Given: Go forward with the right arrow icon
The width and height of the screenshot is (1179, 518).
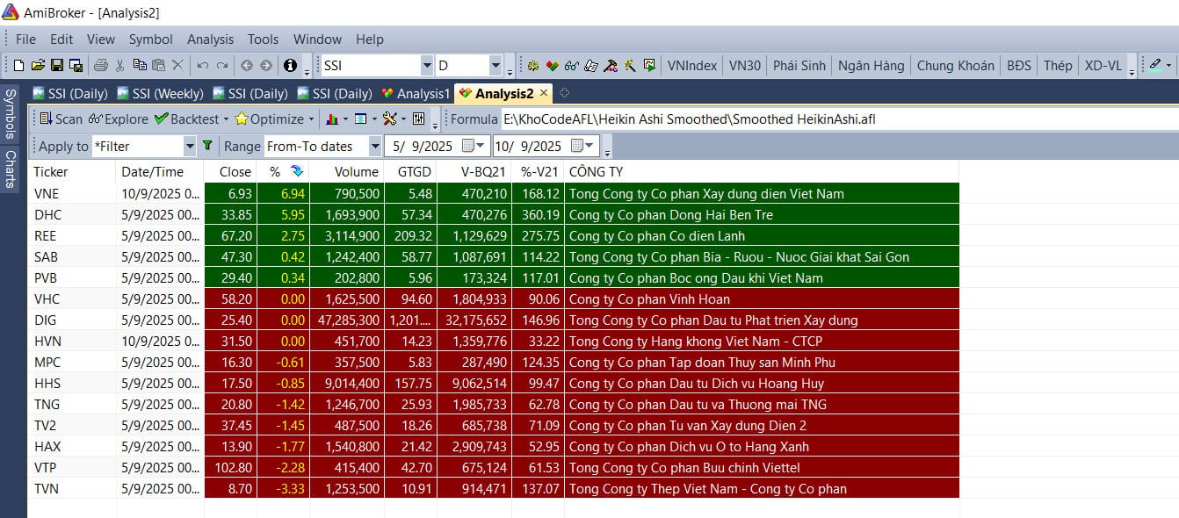Looking at the screenshot, I should [265, 65].
